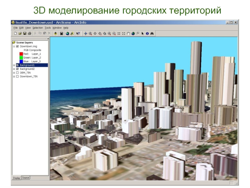This screenshot has width=250, height=188.
Task: Uncheck the Downtown.img layer checkbox
Action: [x=17, y=46]
